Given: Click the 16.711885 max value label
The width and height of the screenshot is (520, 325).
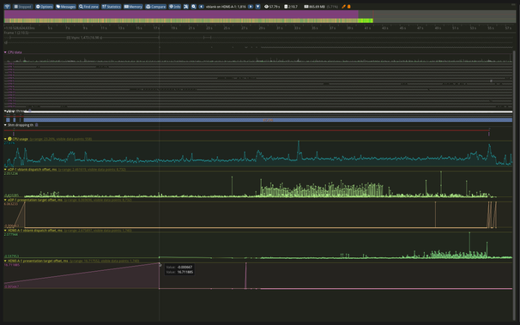Looking at the screenshot, I should (12, 265).
